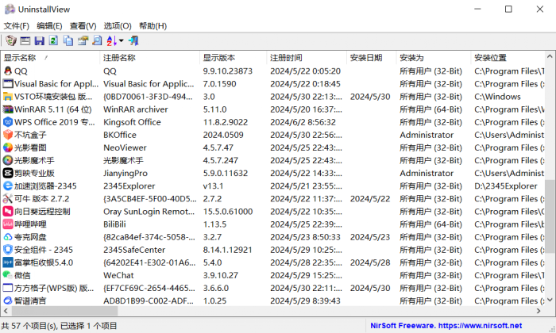Click the WPS Office 2019 icon

coord(8,122)
